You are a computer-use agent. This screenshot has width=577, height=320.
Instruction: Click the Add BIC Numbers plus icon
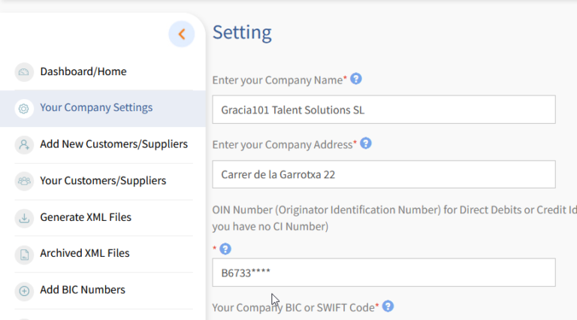pos(24,291)
